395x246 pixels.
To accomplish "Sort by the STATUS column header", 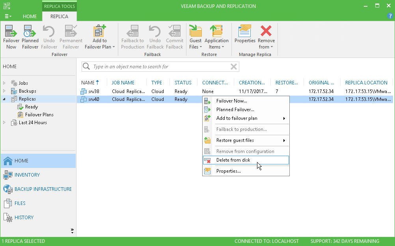I will click(183, 83).
